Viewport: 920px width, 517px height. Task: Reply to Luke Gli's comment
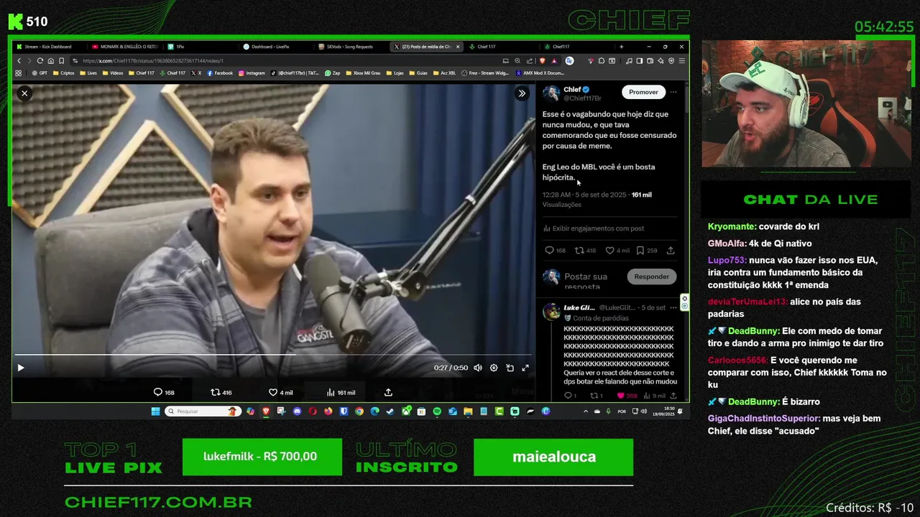[570, 396]
